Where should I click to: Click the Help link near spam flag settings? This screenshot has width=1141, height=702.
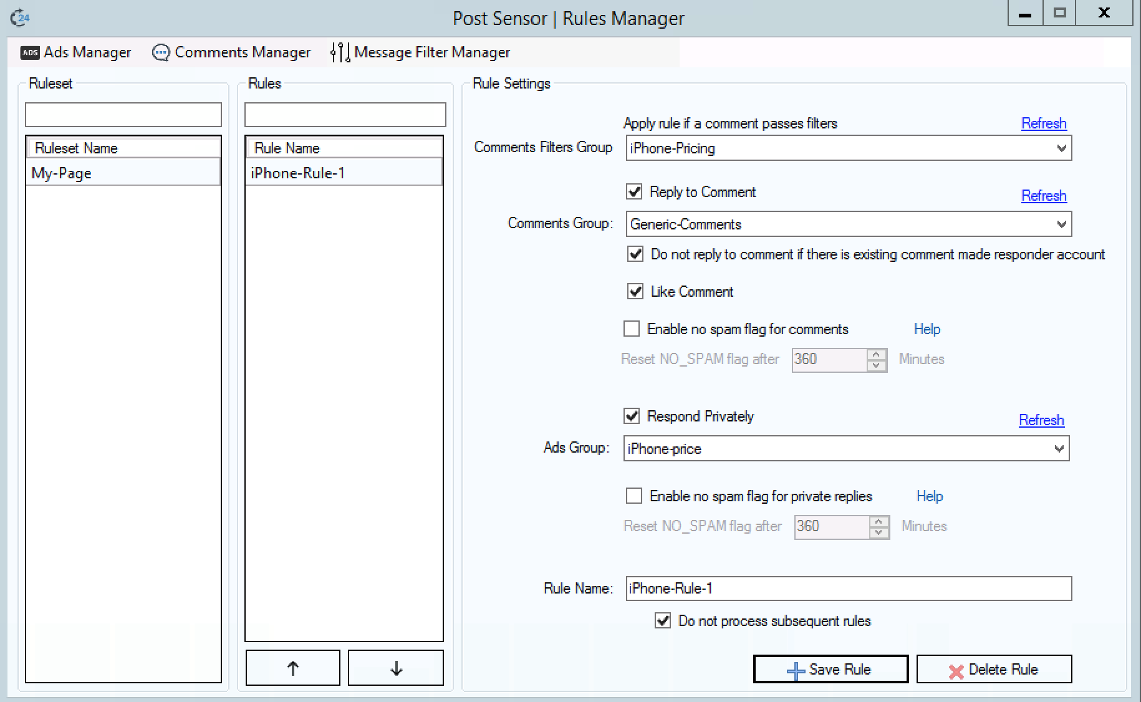pyautogui.click(x=927, y=329)
